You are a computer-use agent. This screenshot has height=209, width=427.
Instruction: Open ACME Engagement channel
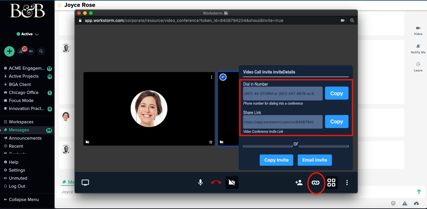pos(27,68)
